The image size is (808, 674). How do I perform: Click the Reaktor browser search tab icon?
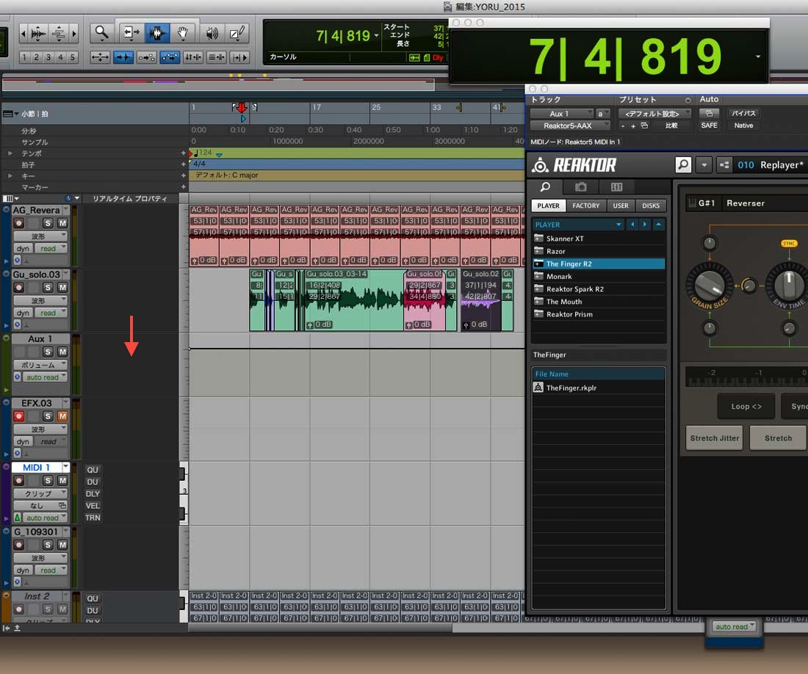click(x=545, y=187)
